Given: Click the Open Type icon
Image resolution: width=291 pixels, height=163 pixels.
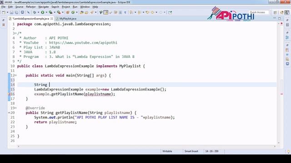Looking at the screenshot, I should [82, 12].
